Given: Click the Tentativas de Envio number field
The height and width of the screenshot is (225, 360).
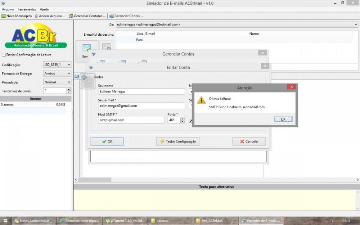Looking at the screenshot, I should [x=55, y=91].
